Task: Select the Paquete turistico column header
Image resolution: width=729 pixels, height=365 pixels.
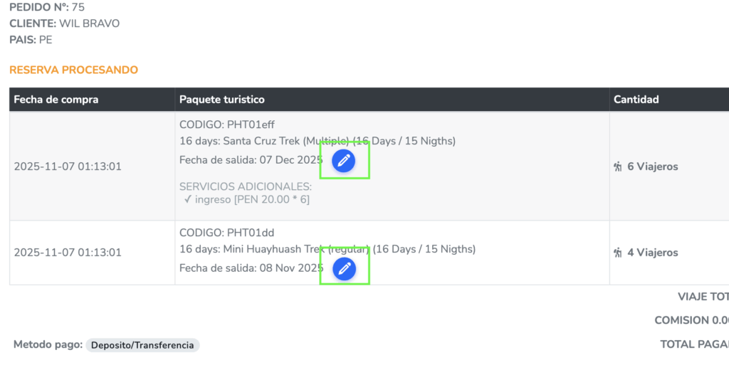Action: [x=222, y=100]
